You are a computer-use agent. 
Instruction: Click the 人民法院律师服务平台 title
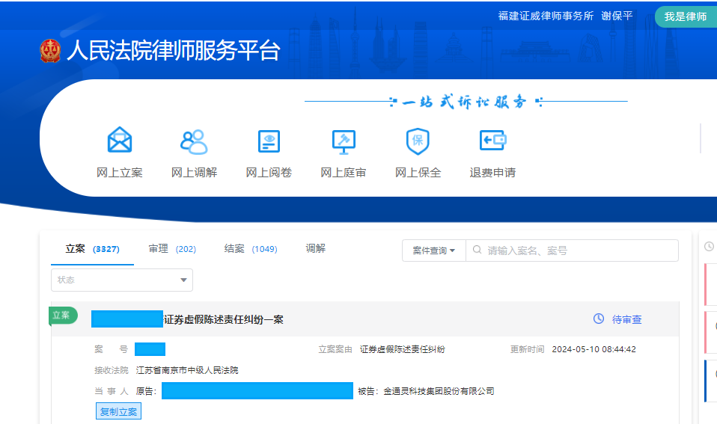coord(174,50)
